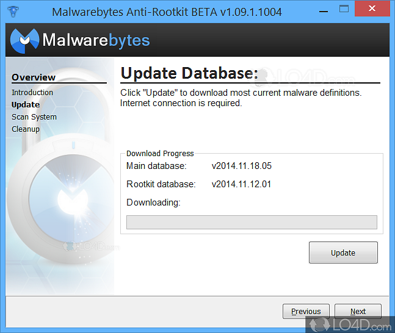Click the Overview heading in sidebar
Screen dimensions: 395x333
34,77
